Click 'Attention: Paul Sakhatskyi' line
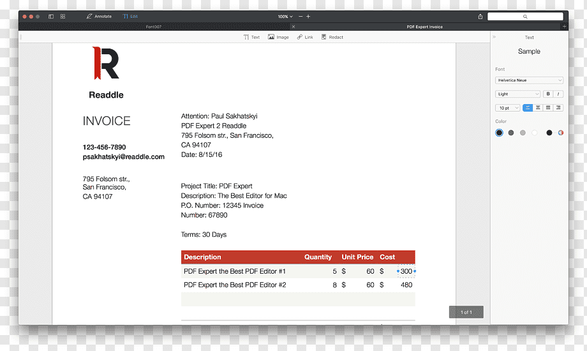 click(x=219, y=116)
